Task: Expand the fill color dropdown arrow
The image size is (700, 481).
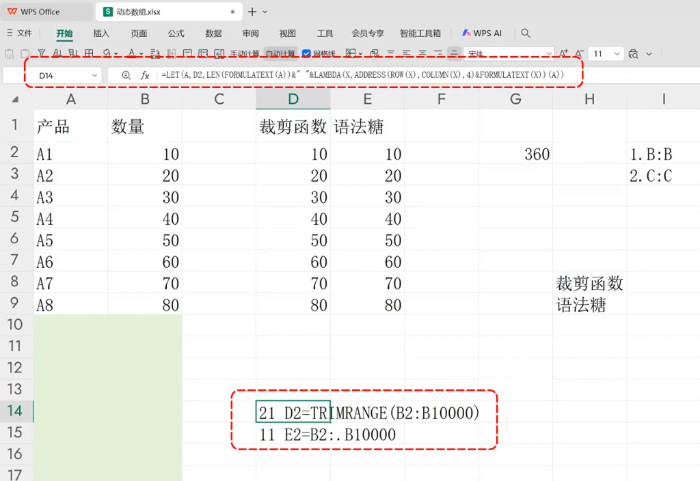Action: (x=116, y=54)
